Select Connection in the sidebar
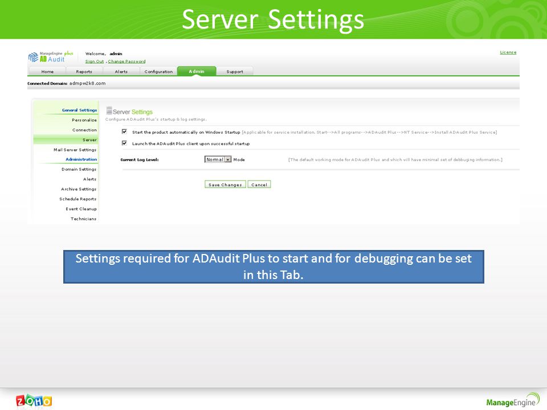Image resolution: width=547 pixels, height=410 pixels. pos(84,130)
